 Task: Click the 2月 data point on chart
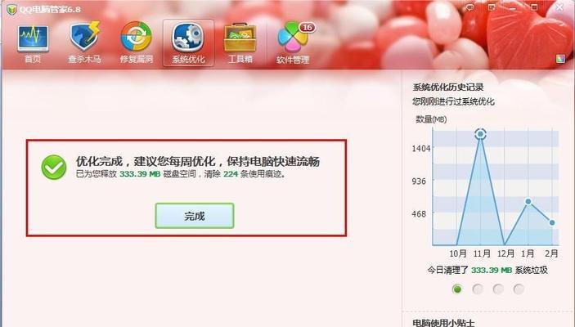point(552,222)
